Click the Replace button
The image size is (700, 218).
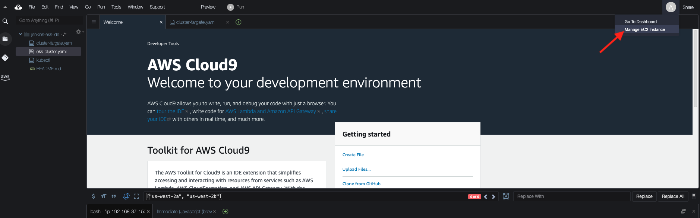(644, 196)
